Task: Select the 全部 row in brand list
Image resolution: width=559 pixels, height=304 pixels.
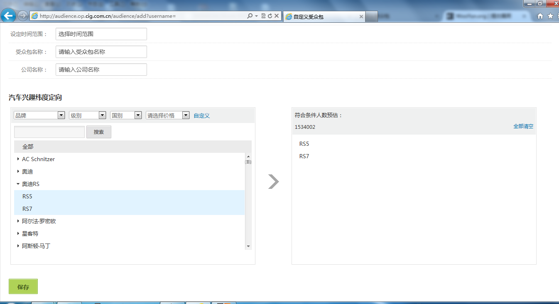Action: (x=133, y=147)
